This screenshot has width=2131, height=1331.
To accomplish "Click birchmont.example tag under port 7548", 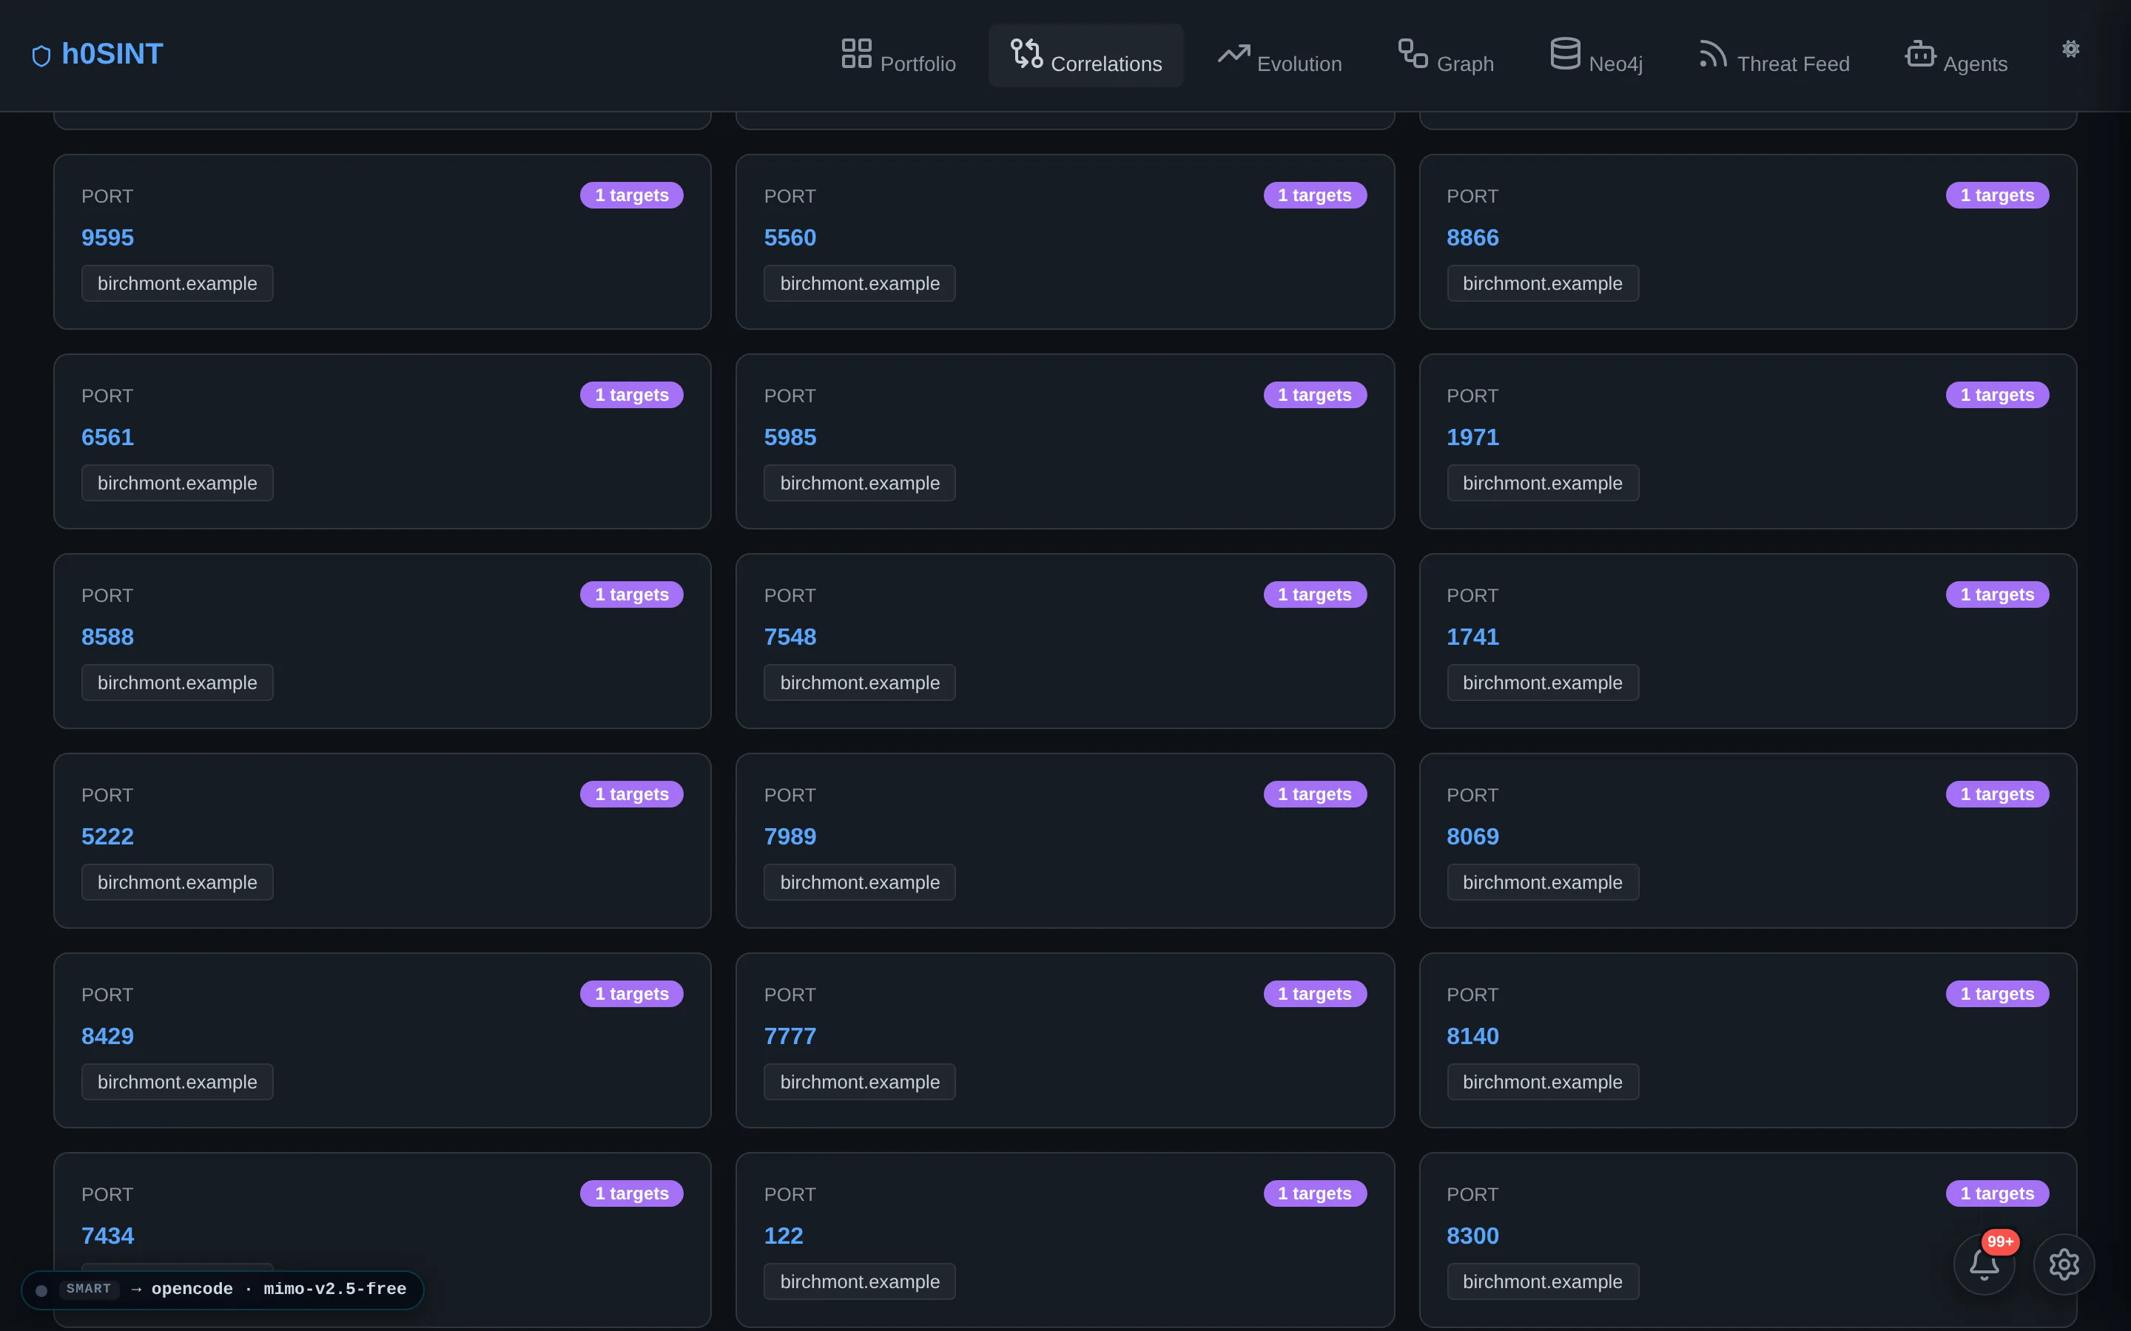I will click(x=860, y=683).
